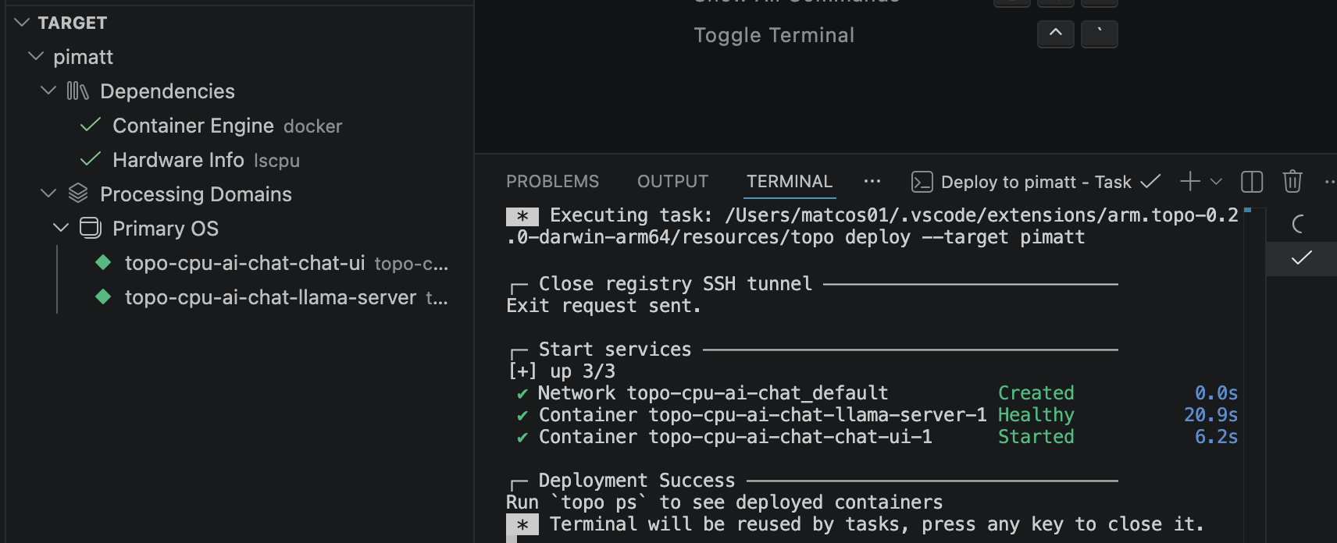Click the 'Network topo-cpu-ai-chat_default' terminal line
Image resolution: width=1337 pixels, height=543 pixels.
pos(713,393)
